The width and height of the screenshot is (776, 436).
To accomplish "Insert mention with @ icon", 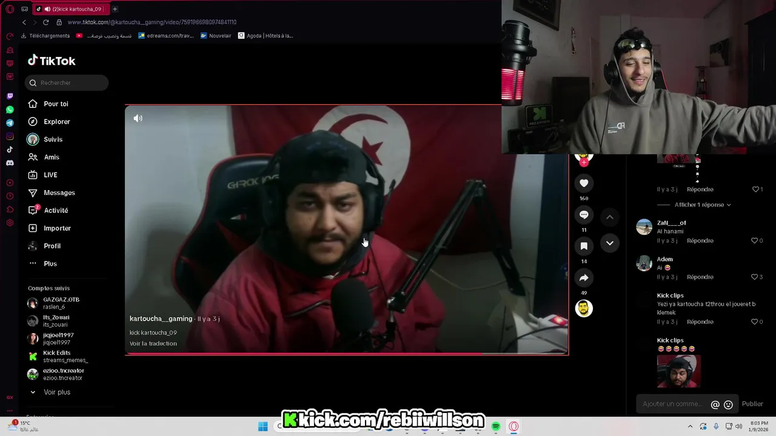I will pyautogui.click(x=715, y=405).
